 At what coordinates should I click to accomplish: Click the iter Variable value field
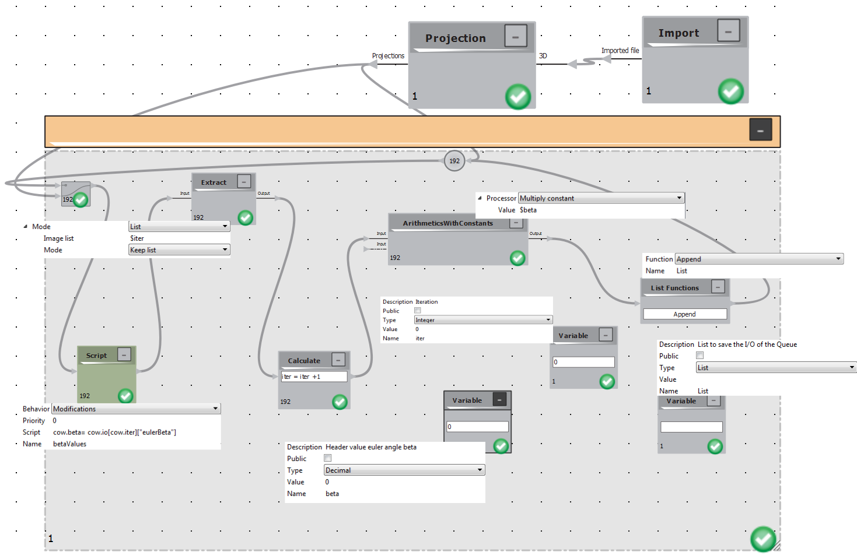tap(583, 362)
